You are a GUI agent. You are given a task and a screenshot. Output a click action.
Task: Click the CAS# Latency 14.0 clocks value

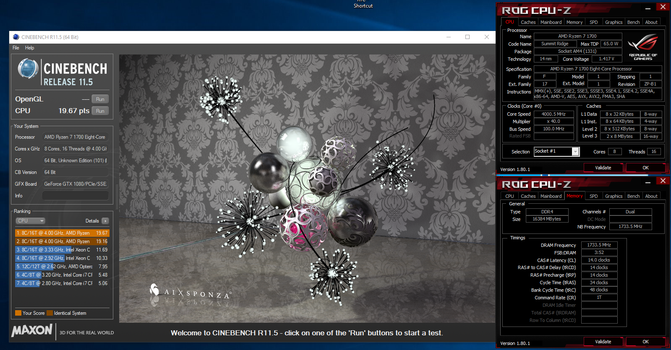[x=599, y=260]
